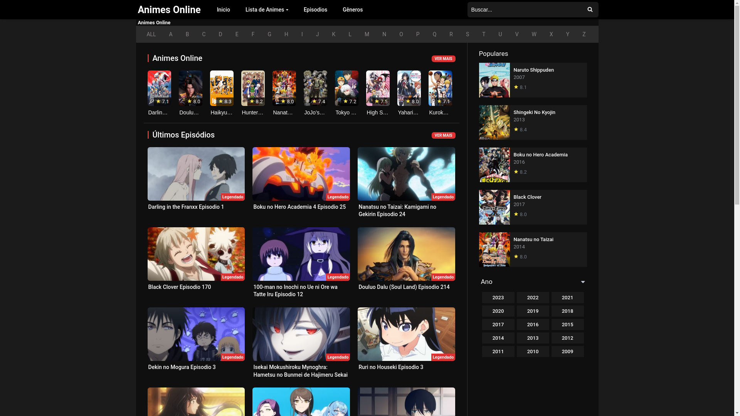Filter by year 2010
This screenshot has height=416, width=740.
click(x=533, y=352)
